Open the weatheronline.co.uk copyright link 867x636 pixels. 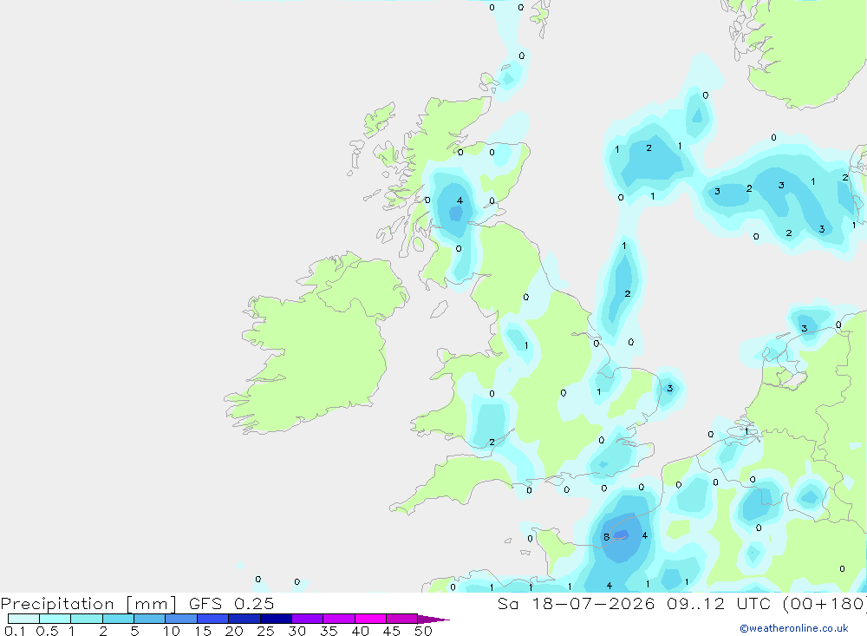click(794, 628)
